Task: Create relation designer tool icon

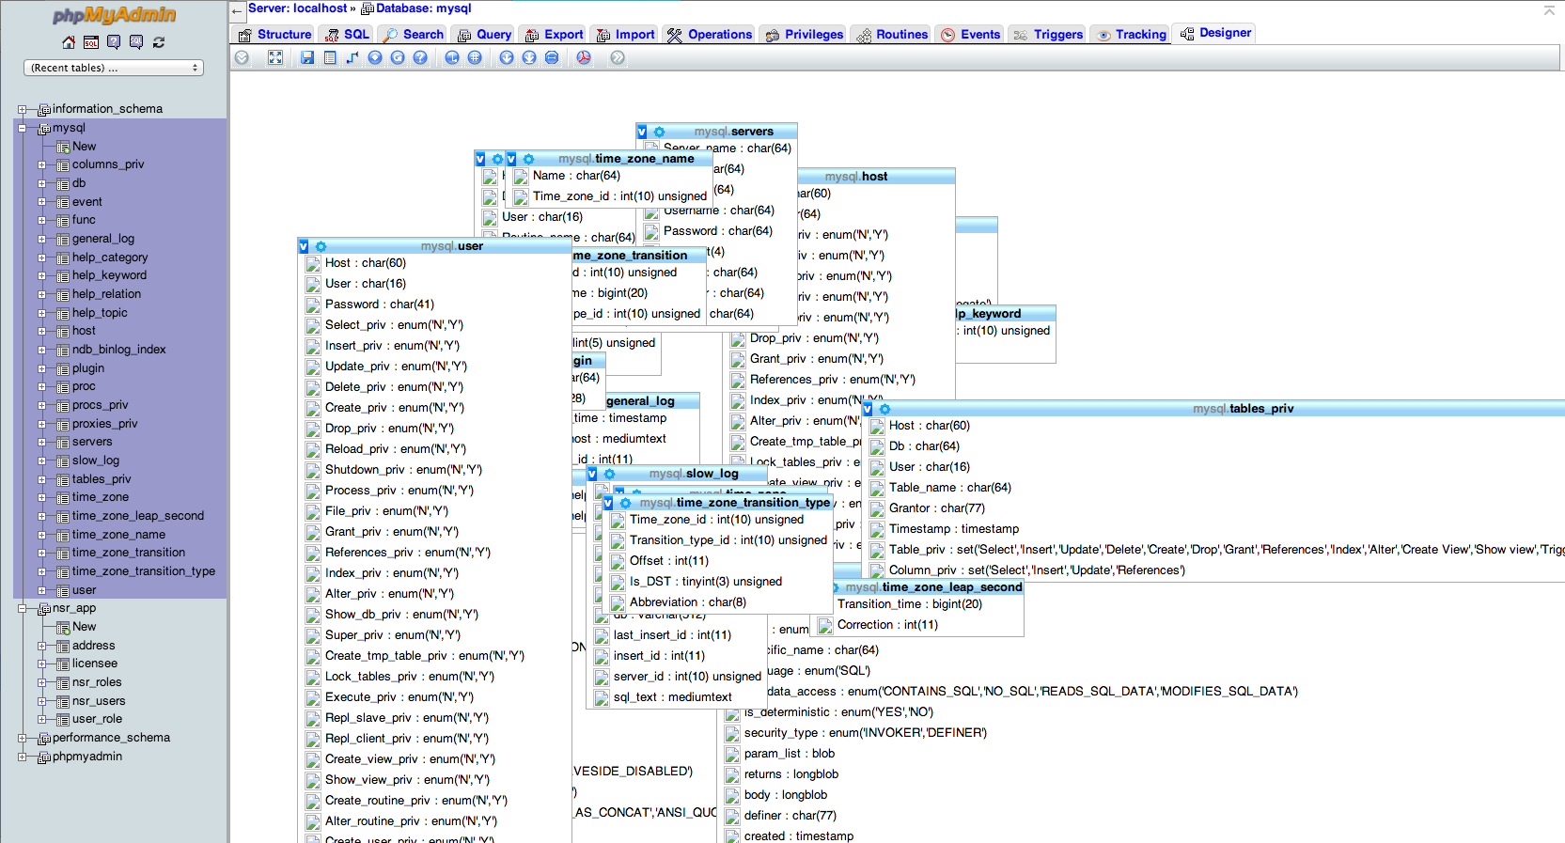Action: [352, 57]
